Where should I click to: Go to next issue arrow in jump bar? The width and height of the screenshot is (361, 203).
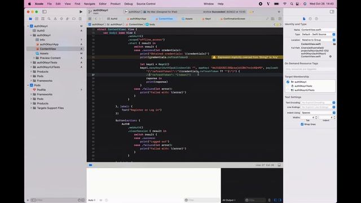tap(280, 24)
